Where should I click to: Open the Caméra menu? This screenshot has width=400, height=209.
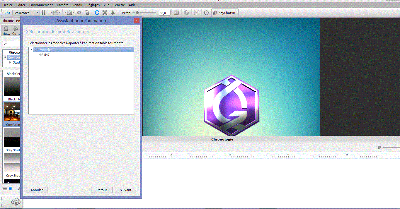tap(62, 5)
